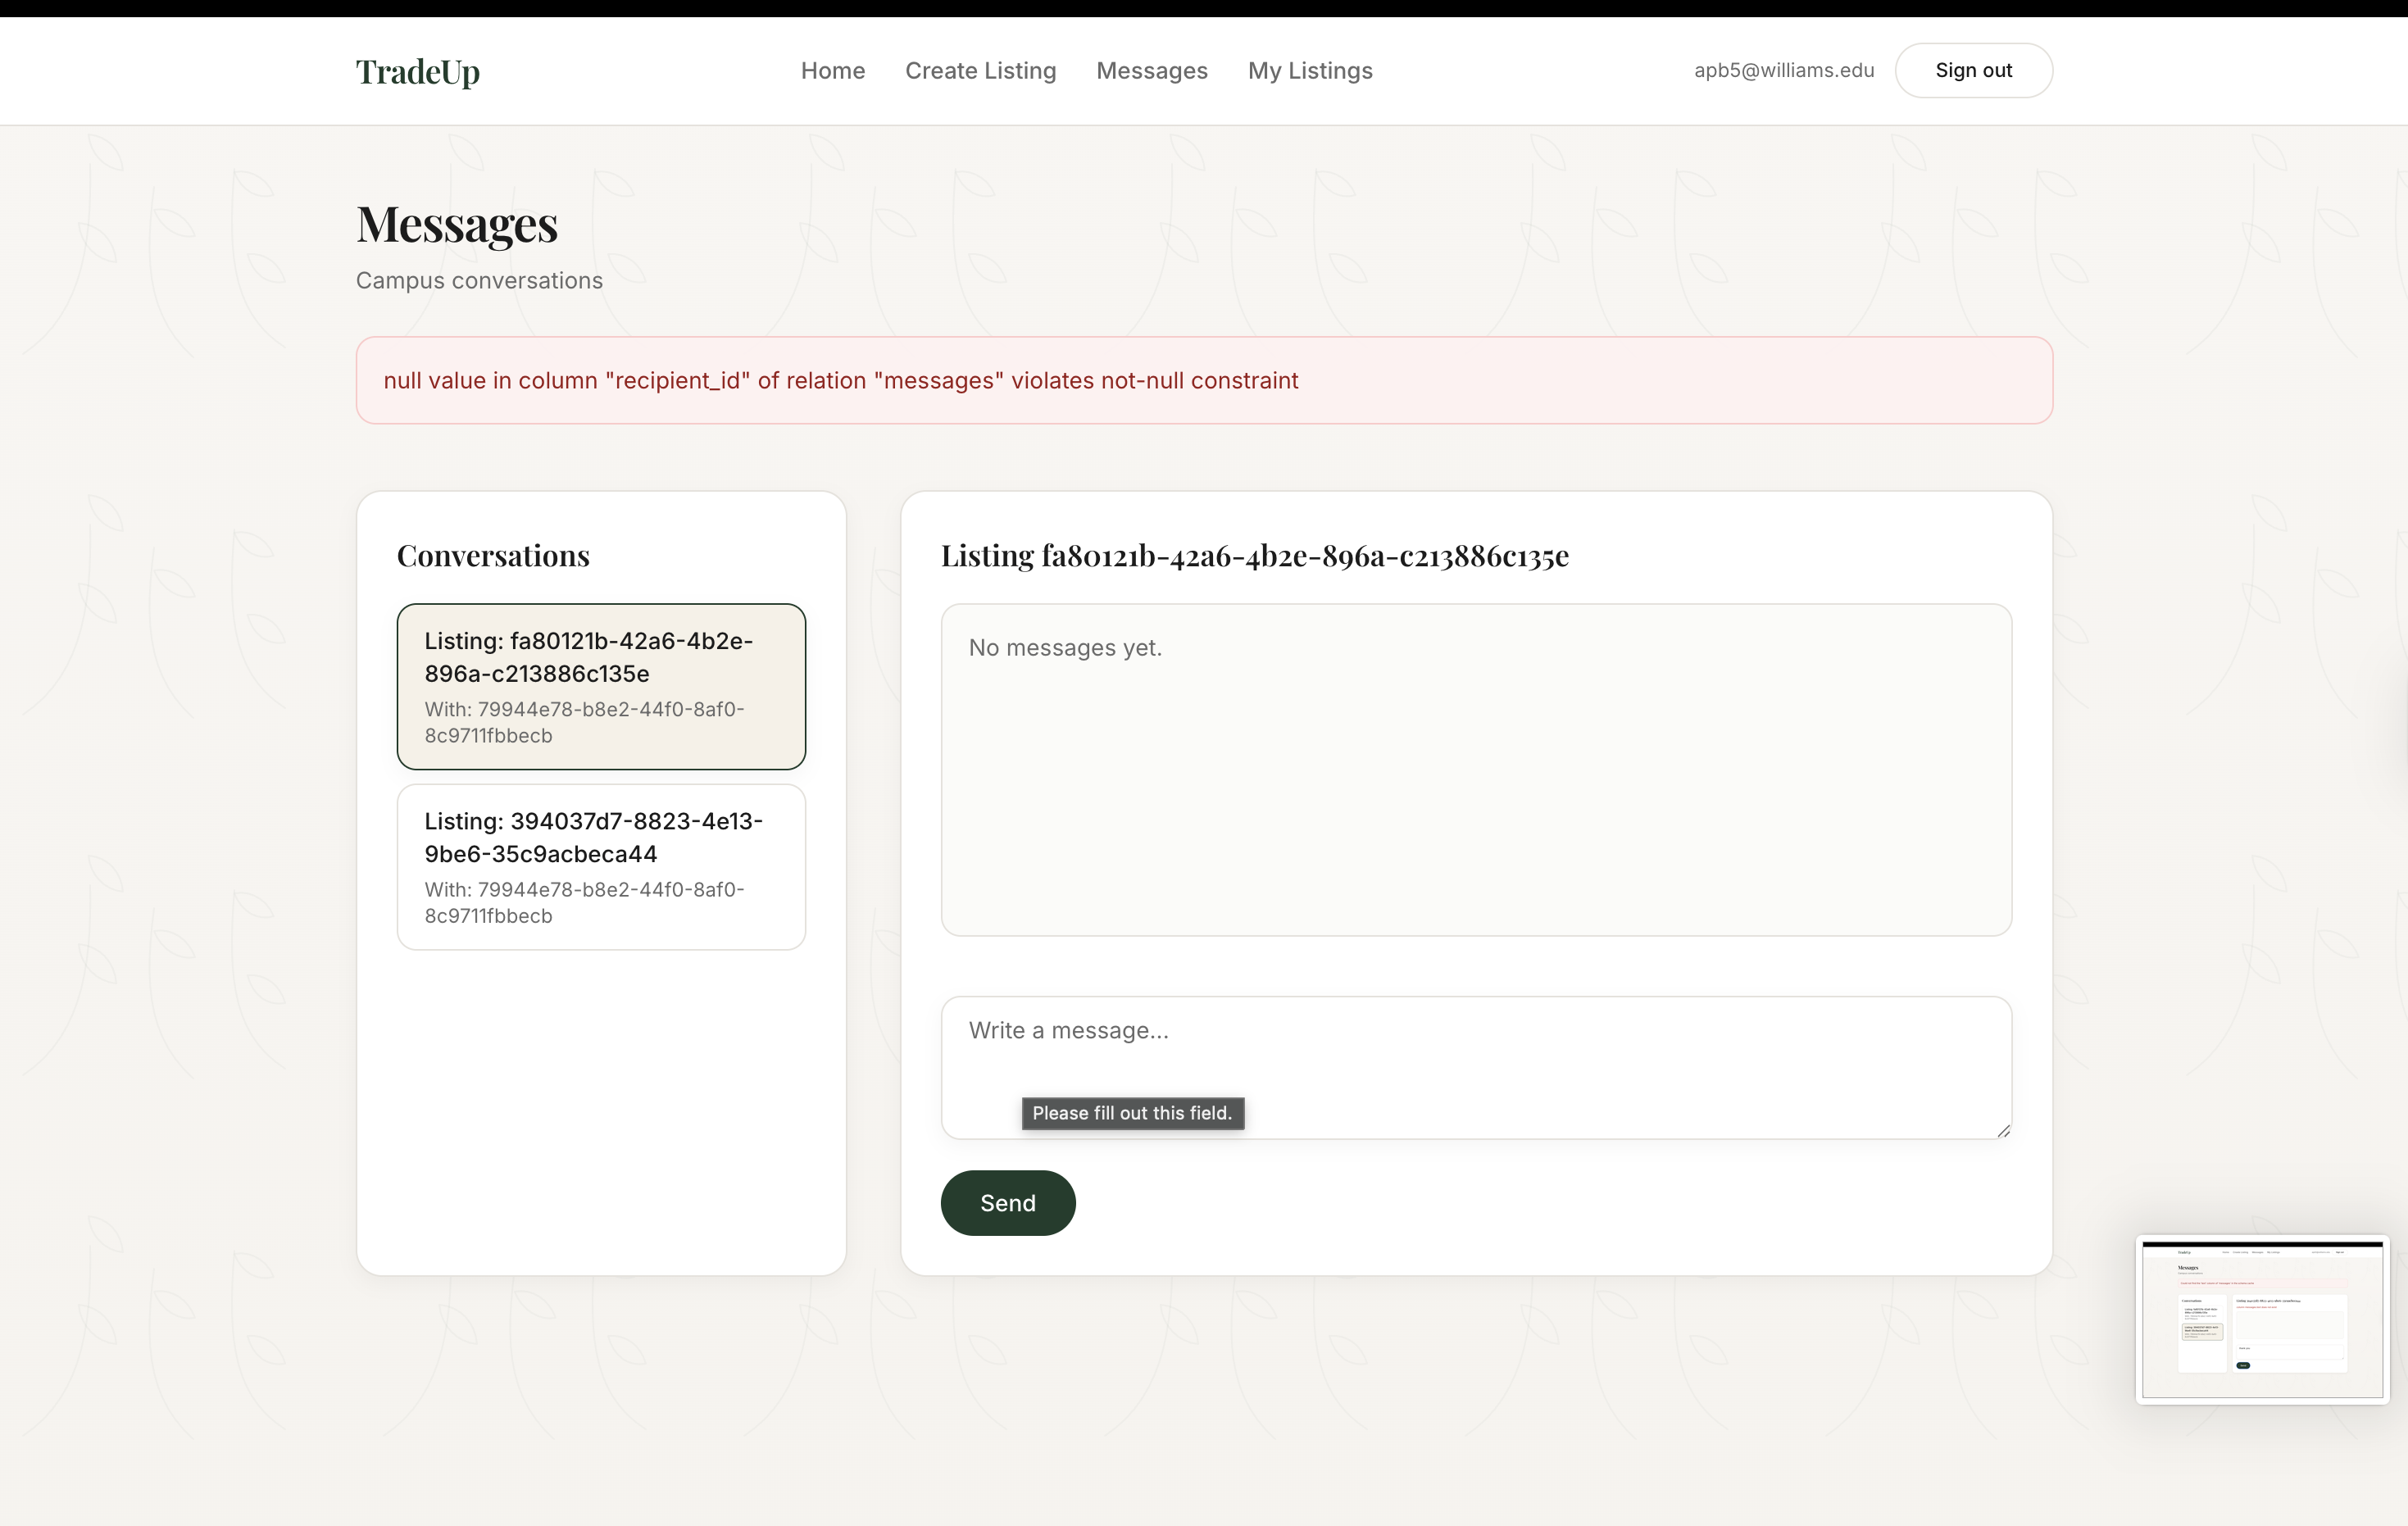Send the message
This screenshot has width=2408, height=1526.
pyautogui.click(x=1007, y=1203)
